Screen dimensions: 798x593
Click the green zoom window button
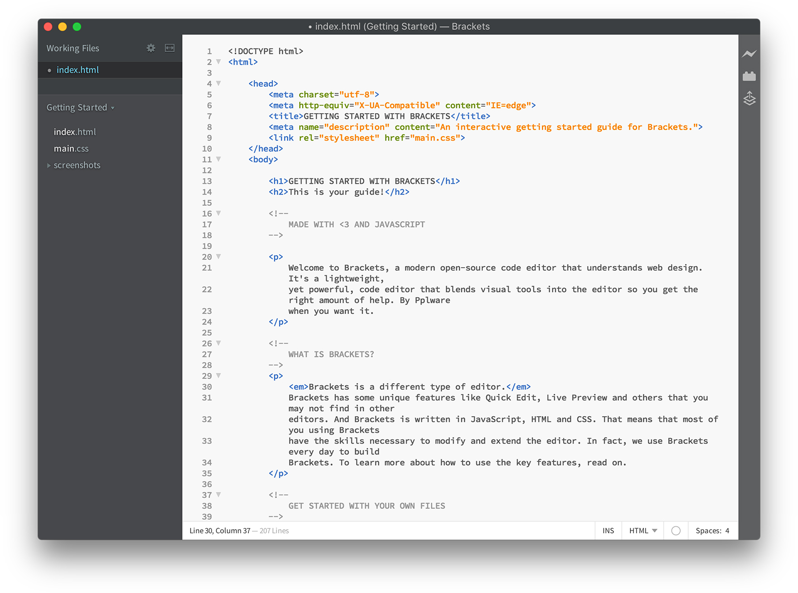[77, 26]
